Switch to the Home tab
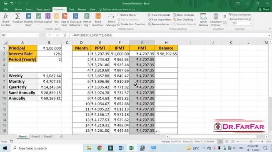 click(18, 10)
